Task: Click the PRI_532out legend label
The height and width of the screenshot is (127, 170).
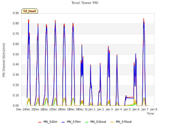Action: point(98,122)
